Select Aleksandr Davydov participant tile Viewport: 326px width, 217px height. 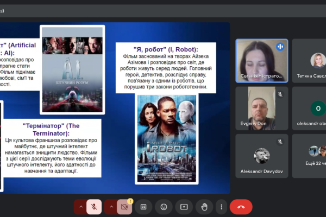click(262, 156)
